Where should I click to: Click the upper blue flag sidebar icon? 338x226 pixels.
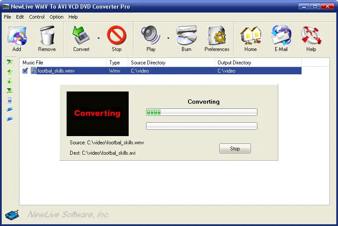10,110
